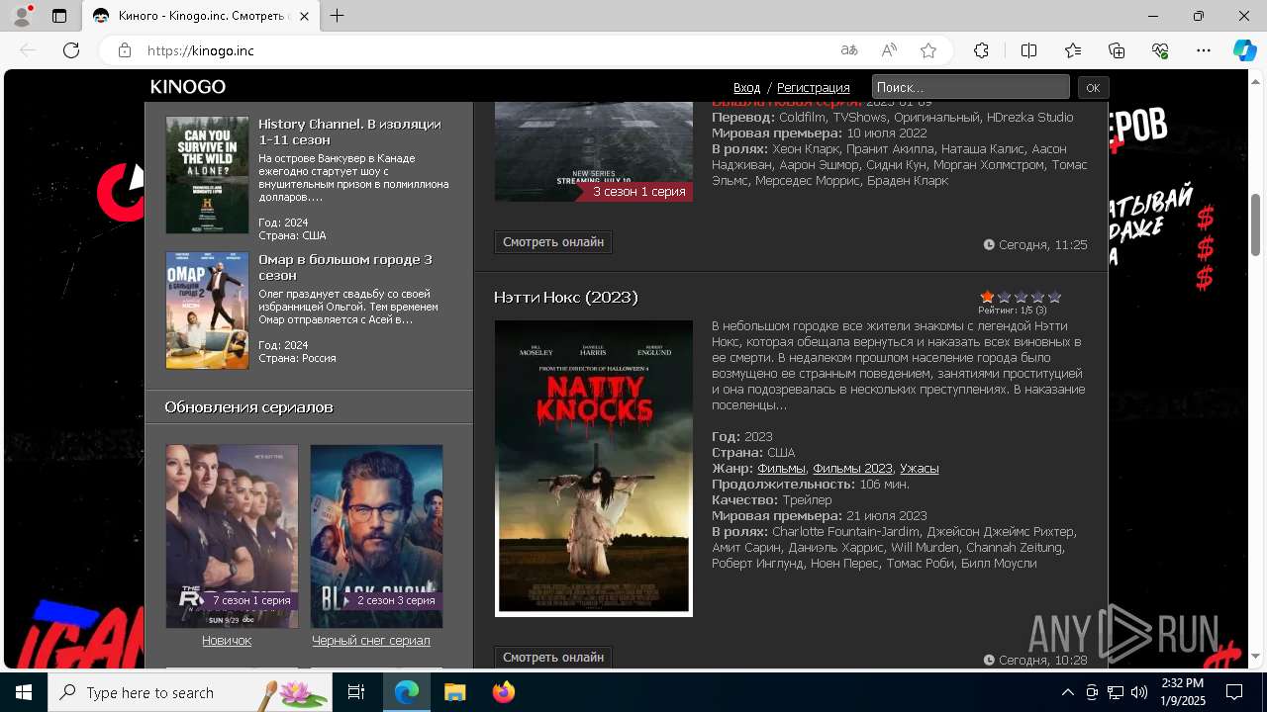The height and width of the screenshot is (712, 1267).
Task: Click the address bar URL
Action: [x=201, y=50]
